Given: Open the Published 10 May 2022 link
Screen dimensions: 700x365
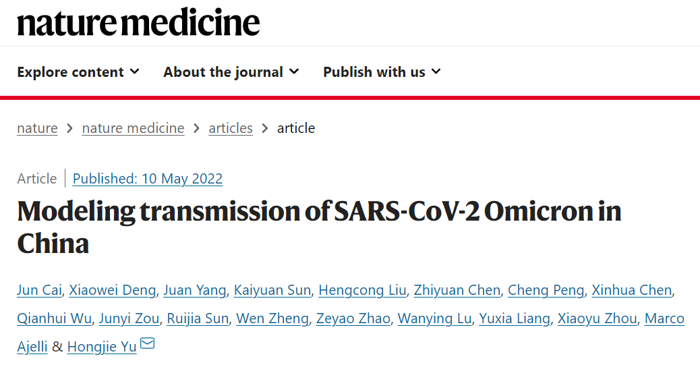Looking at the screenshot, I should [x=147, y=179].
